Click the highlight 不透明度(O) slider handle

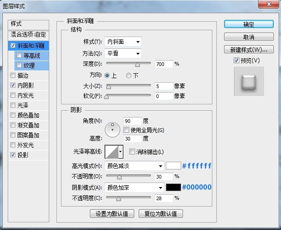(x=119, y=177)
